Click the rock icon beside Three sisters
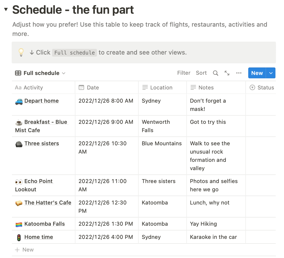This screenshot has width=284, height=258. click(19, 144)
